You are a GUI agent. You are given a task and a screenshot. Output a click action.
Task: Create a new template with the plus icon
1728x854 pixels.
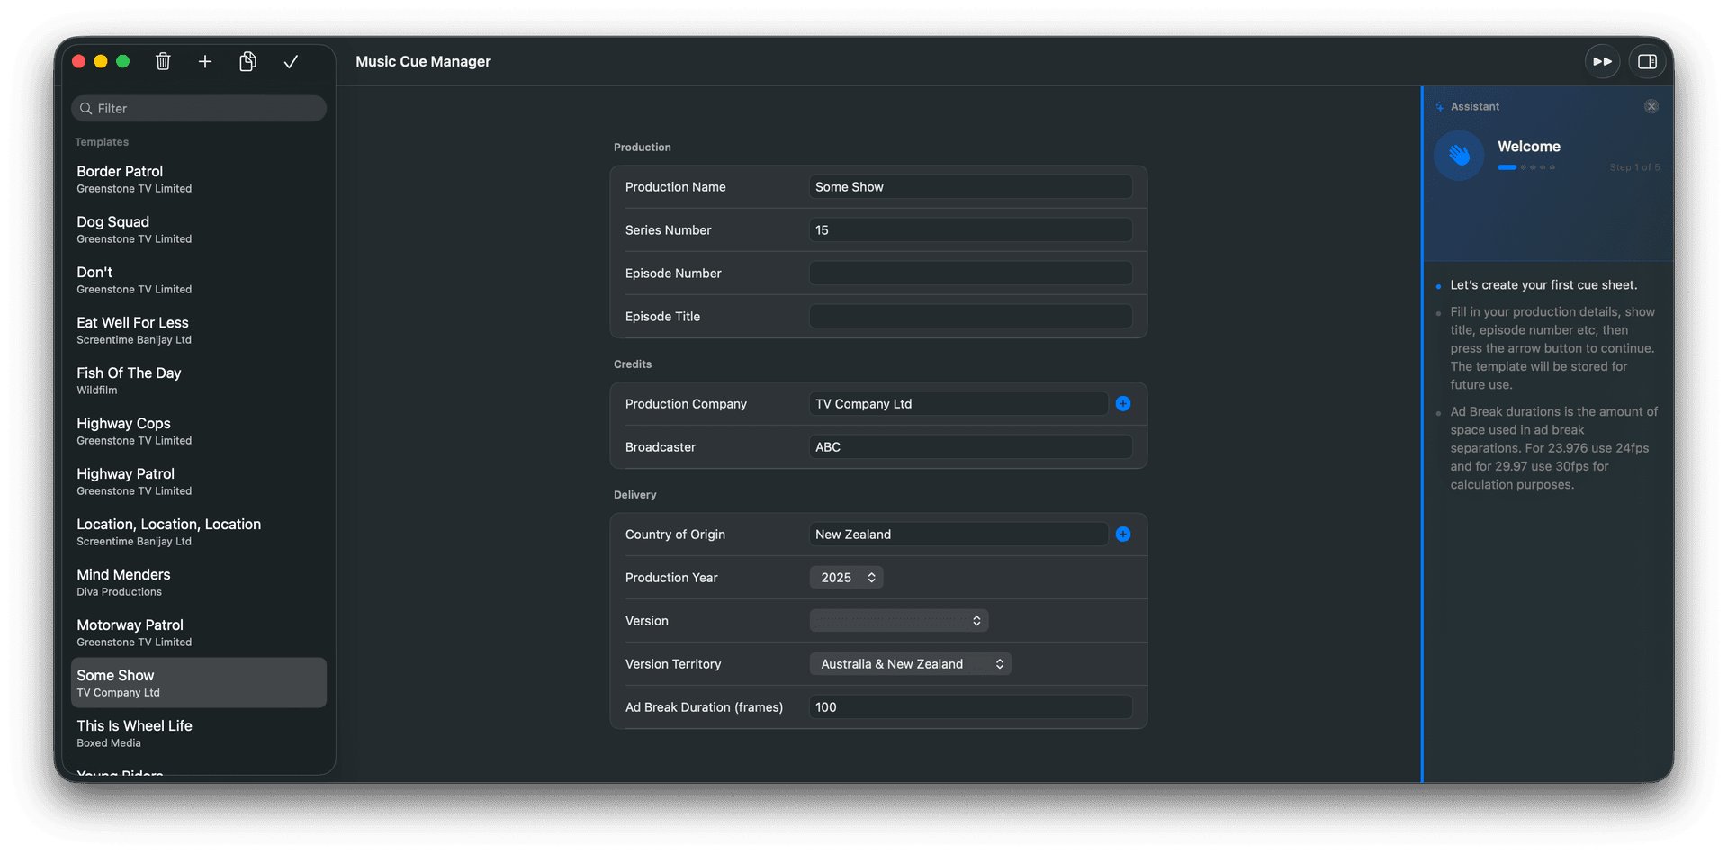(x=205, y=61)
